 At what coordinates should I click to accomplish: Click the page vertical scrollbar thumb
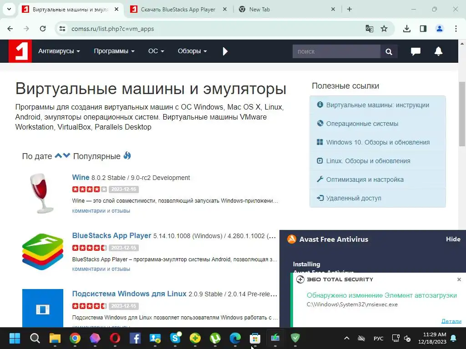462,114
